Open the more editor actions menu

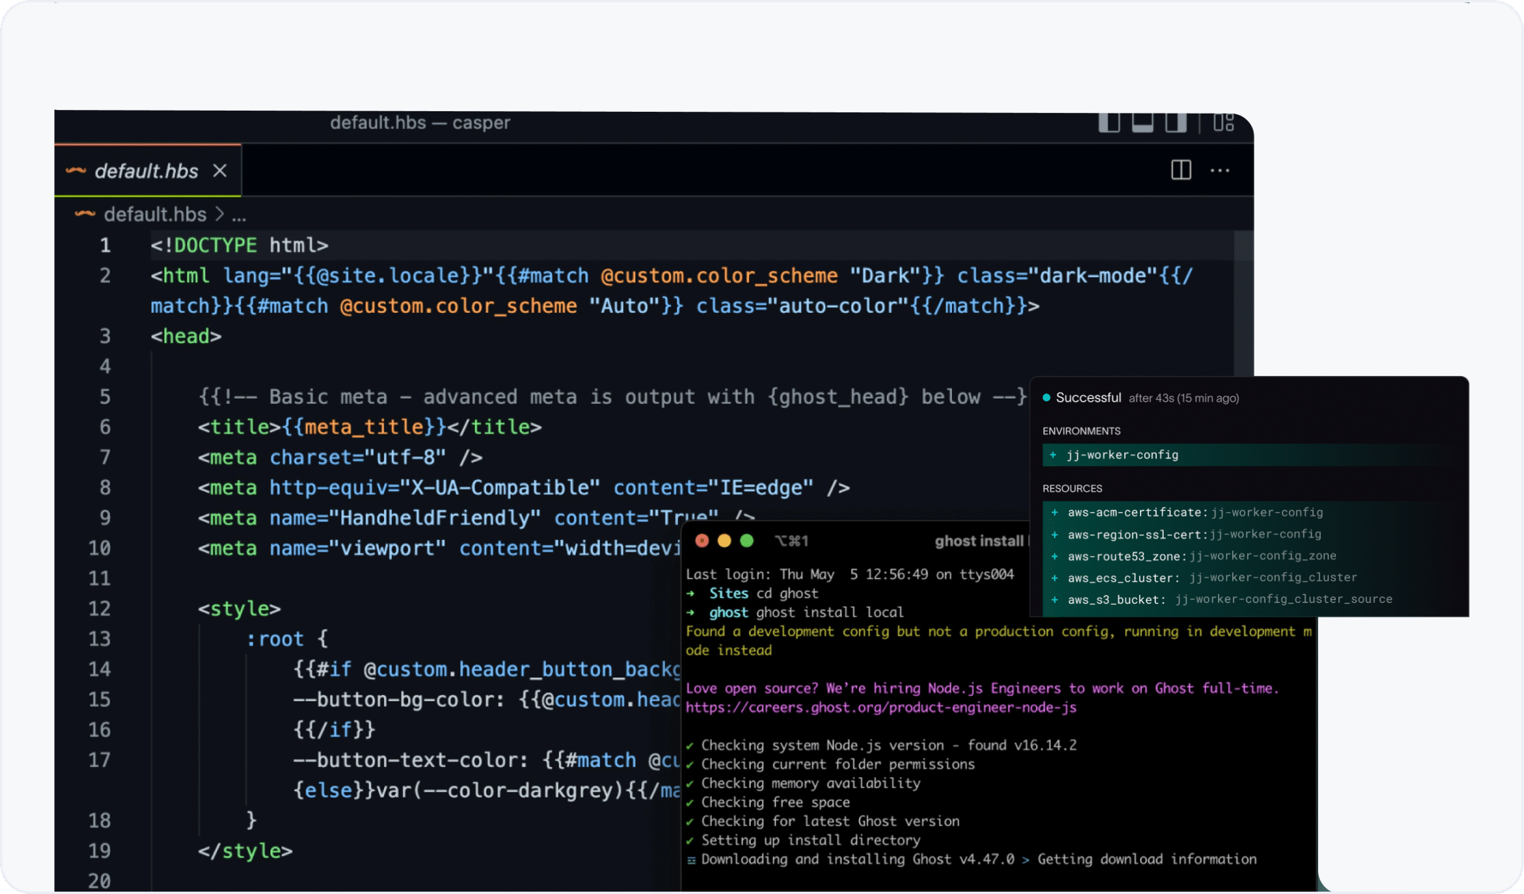coord(1220,171)
